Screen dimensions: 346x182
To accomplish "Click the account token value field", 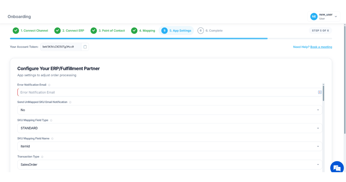I will [61, 47].
